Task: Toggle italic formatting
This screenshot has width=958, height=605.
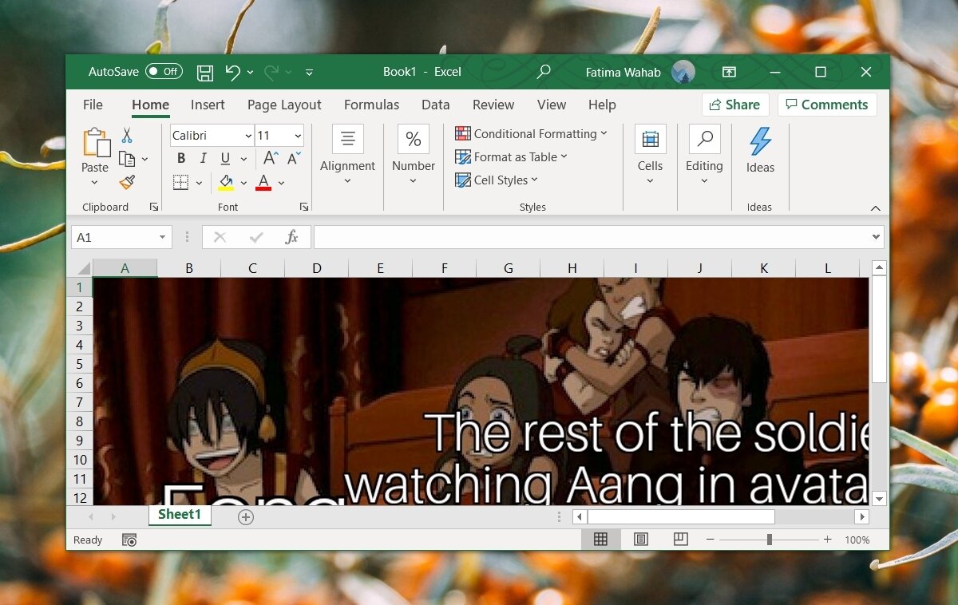Action: tap(202, 159)
